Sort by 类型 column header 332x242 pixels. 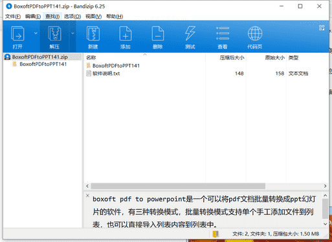293,57
